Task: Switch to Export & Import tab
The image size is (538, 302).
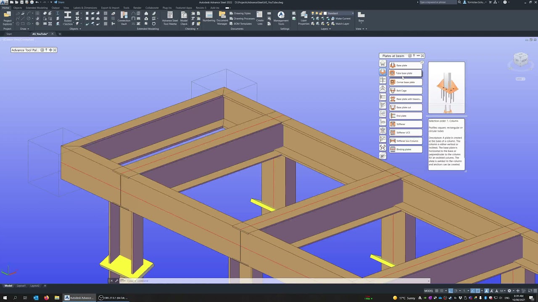Action: [x=110, y=8]
